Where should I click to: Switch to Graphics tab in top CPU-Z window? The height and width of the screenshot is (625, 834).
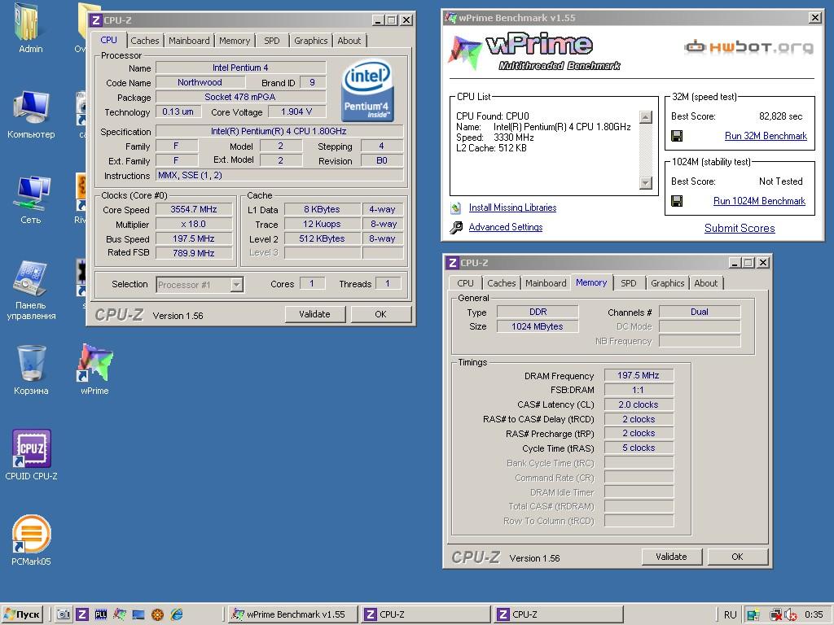[x=310, y=41]
